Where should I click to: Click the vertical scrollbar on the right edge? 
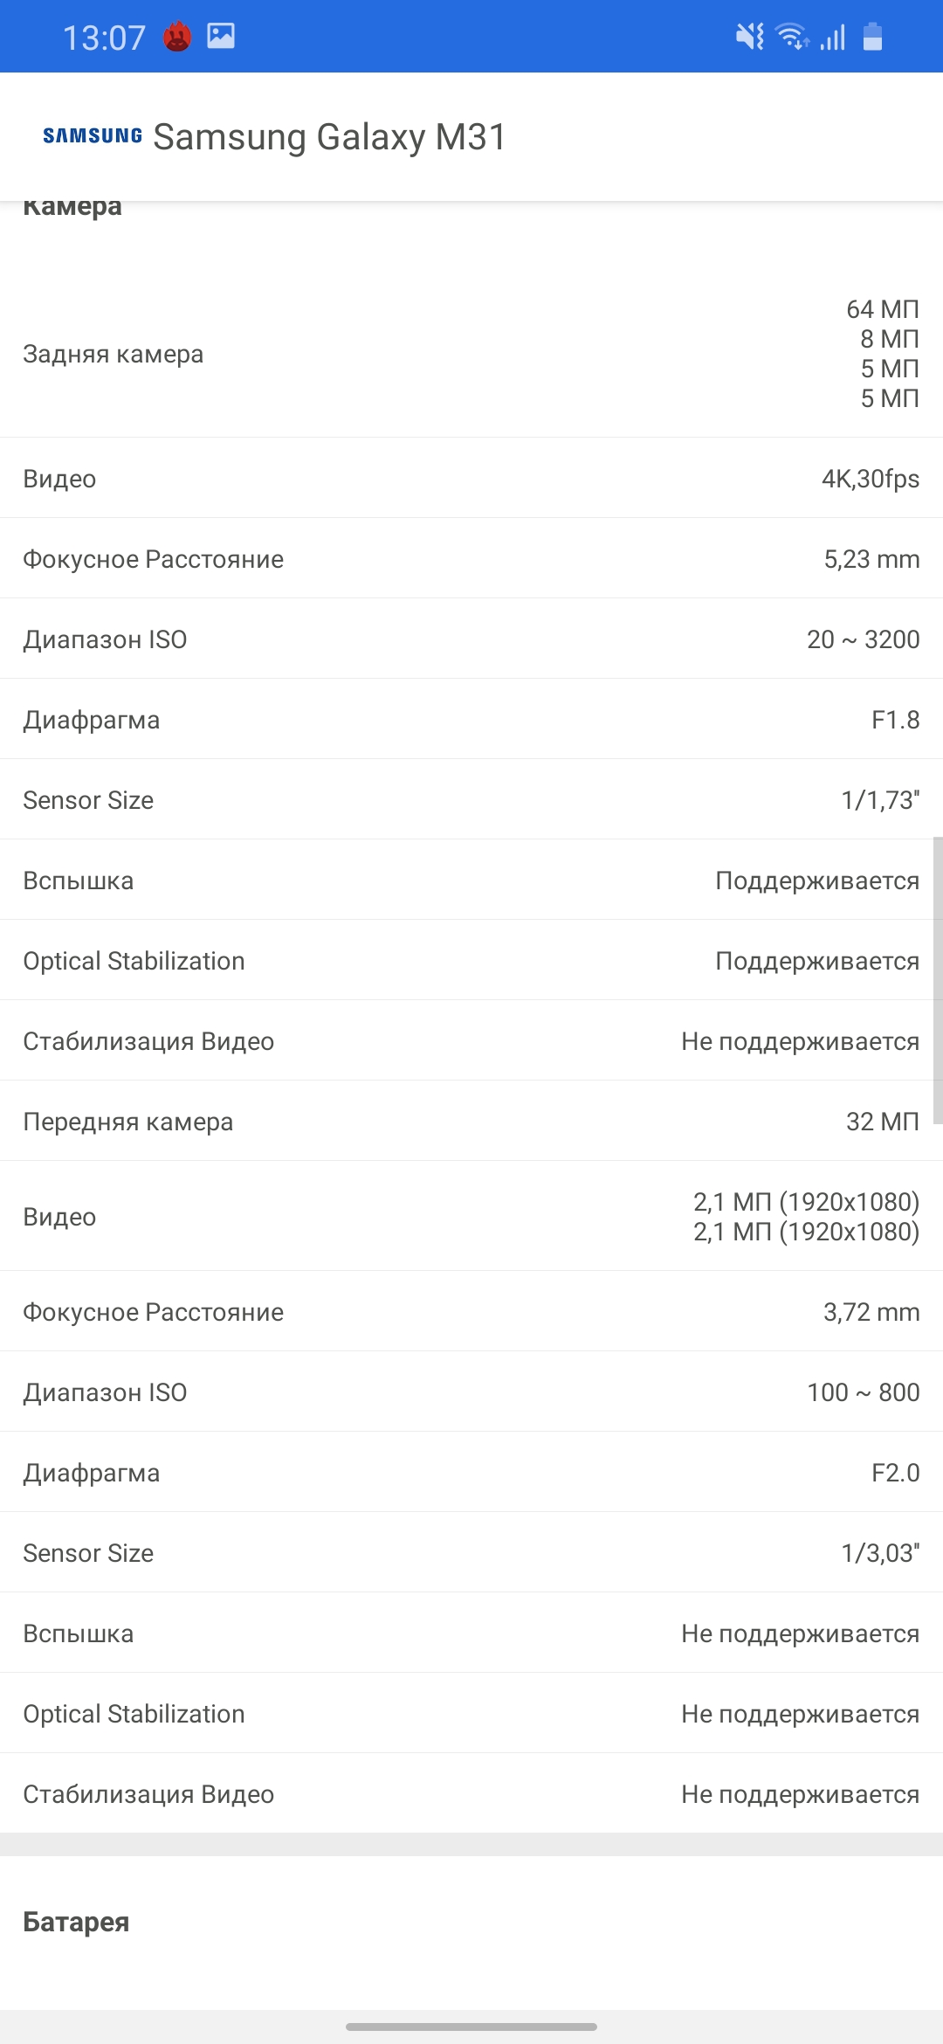(938, 978)
